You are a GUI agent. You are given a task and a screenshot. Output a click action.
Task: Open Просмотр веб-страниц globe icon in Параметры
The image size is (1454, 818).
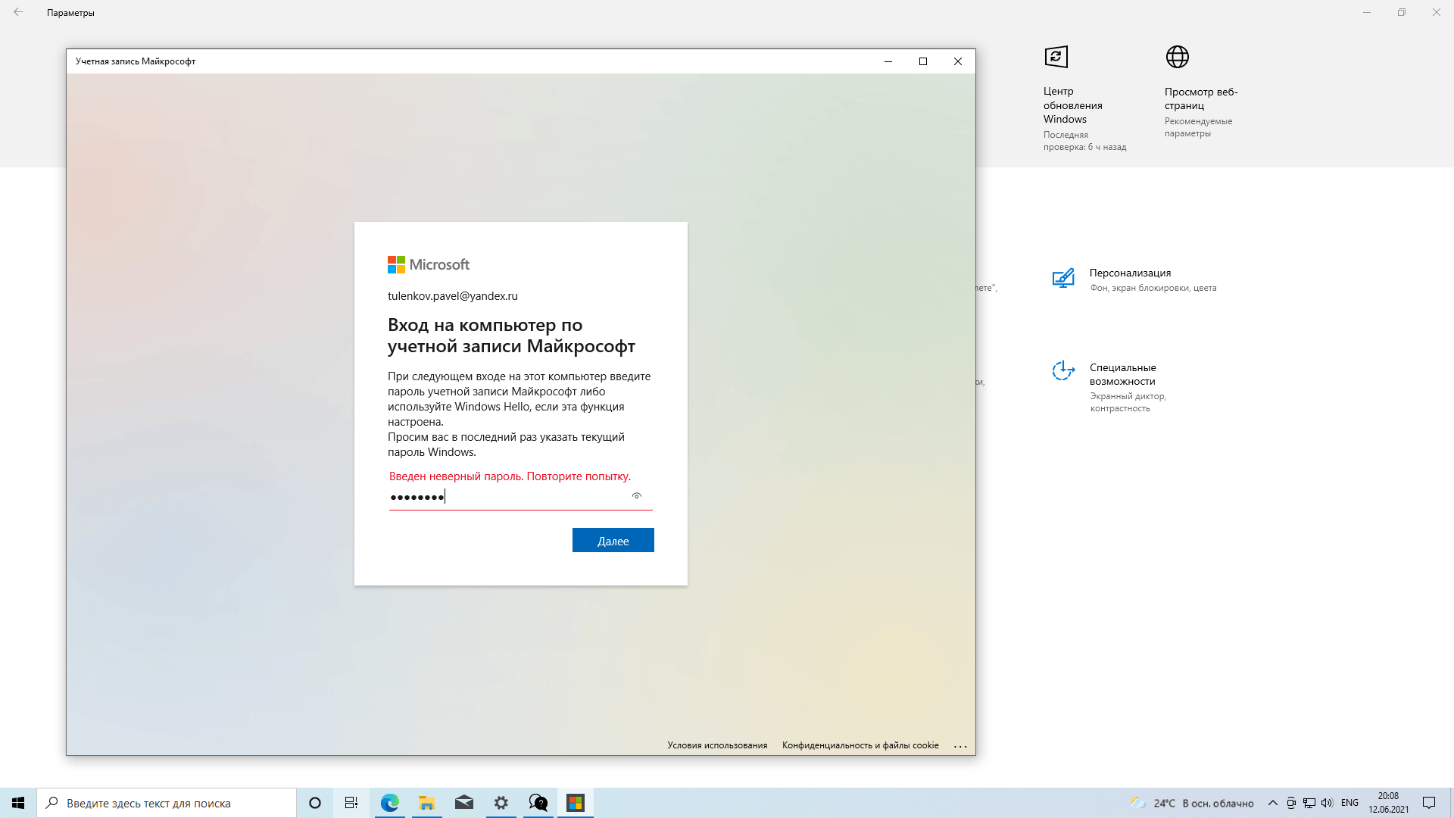1178,57
